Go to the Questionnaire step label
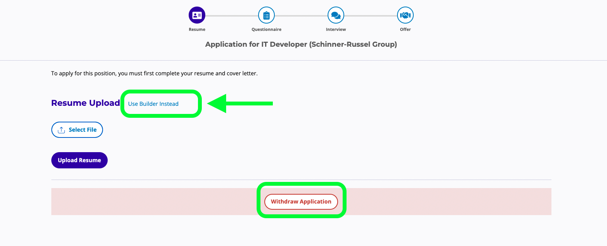 point(266,29)
